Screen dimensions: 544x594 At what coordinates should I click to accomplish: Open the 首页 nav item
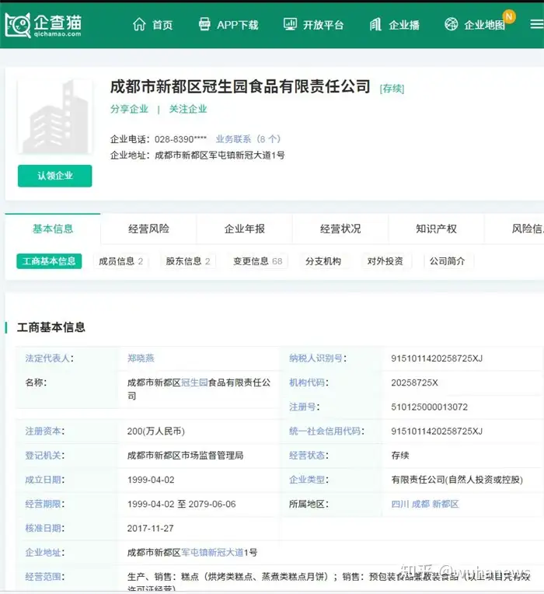click(x=162, y=25)
